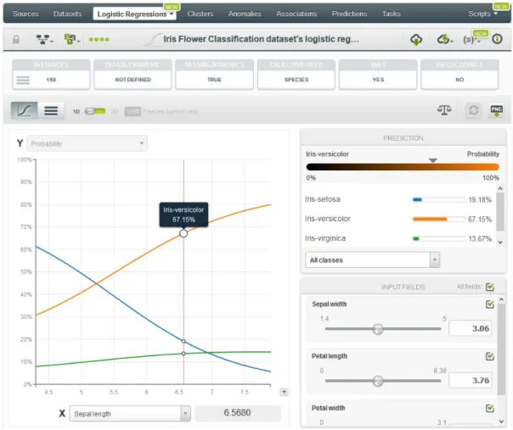Click the prediction probability gradient bar

(x=403, y=167)
